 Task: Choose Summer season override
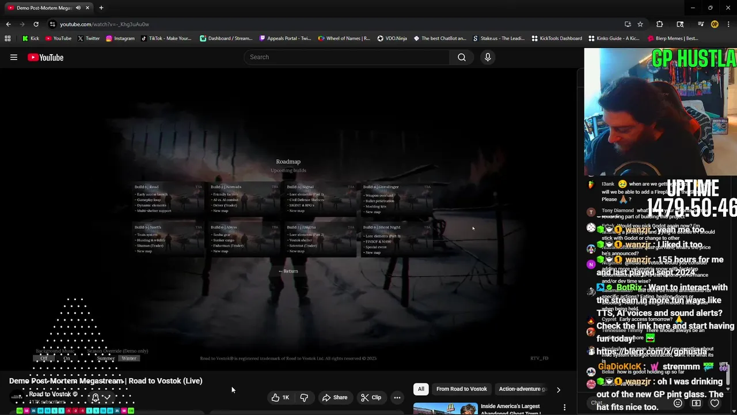pos(105,358)
